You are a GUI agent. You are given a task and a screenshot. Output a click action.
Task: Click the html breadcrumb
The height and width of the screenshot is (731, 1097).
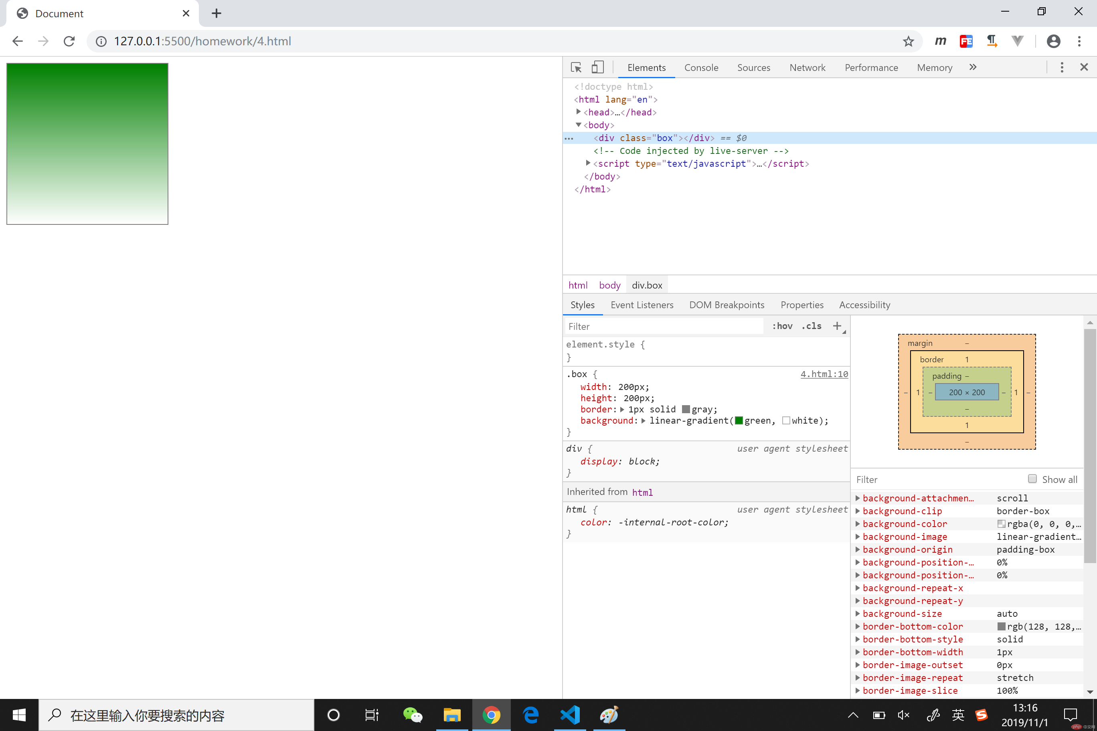[578, 285]
